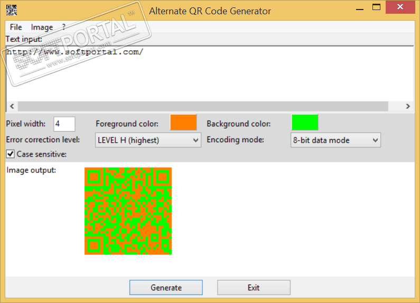Click inside the Text input area
This screenshot has height=303, width=420.
(210, 74)
